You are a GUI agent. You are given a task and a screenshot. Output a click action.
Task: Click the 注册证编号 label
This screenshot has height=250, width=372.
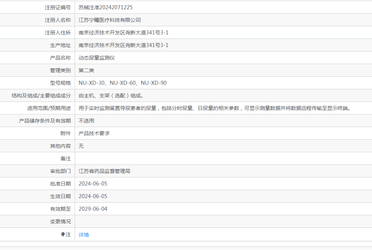(58, 8)
